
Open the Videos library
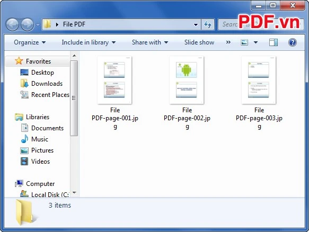pyautogui.click(x=40, y=162)
